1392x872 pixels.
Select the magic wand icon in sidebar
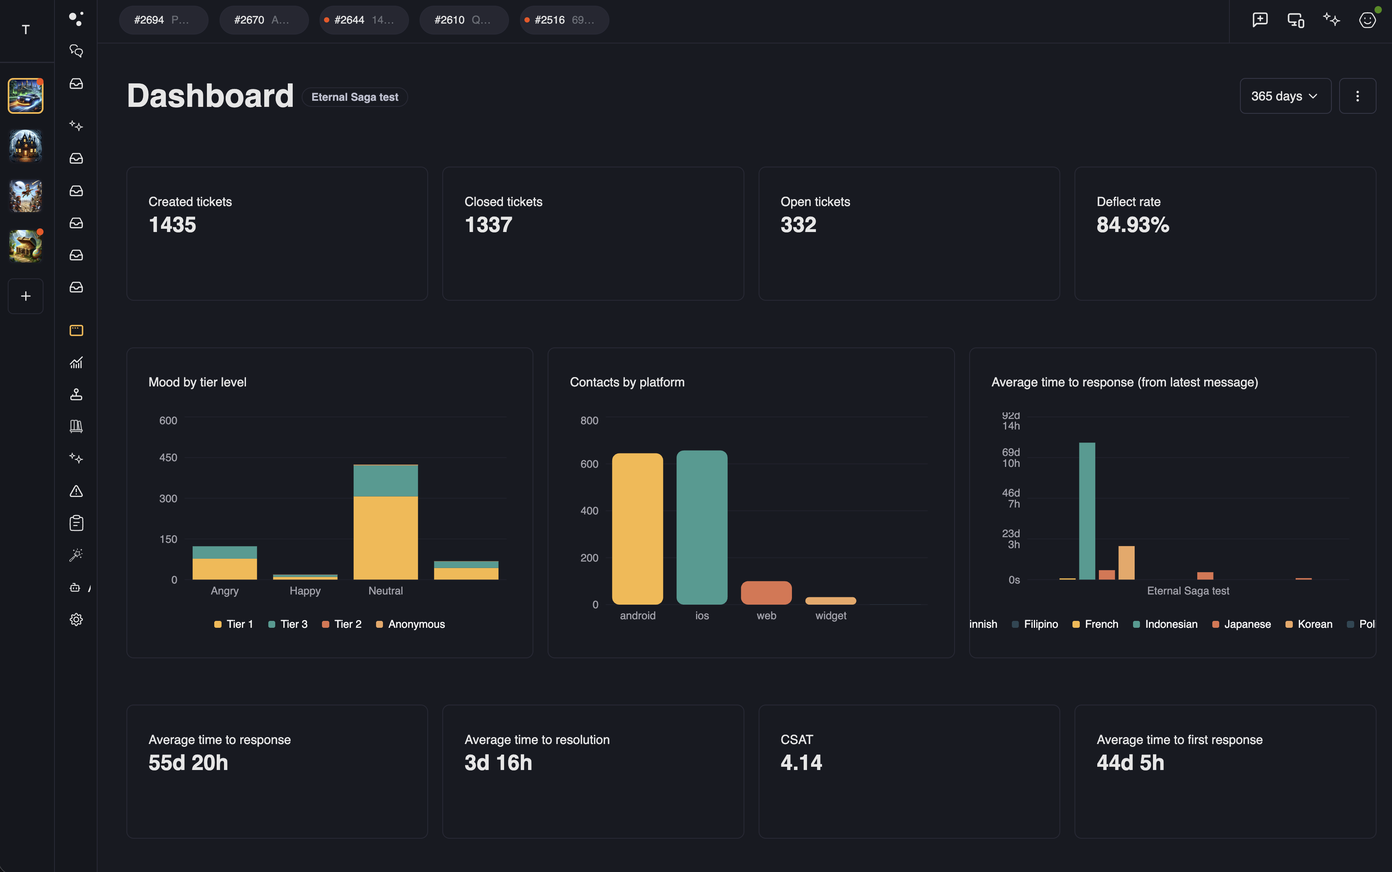tap(76, 555)
